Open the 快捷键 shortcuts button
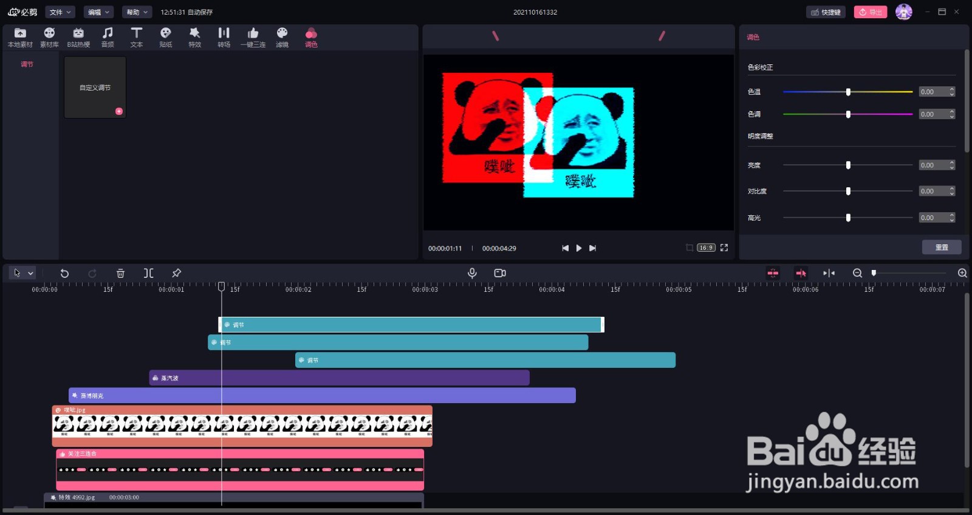 click(x=826, y=12)
